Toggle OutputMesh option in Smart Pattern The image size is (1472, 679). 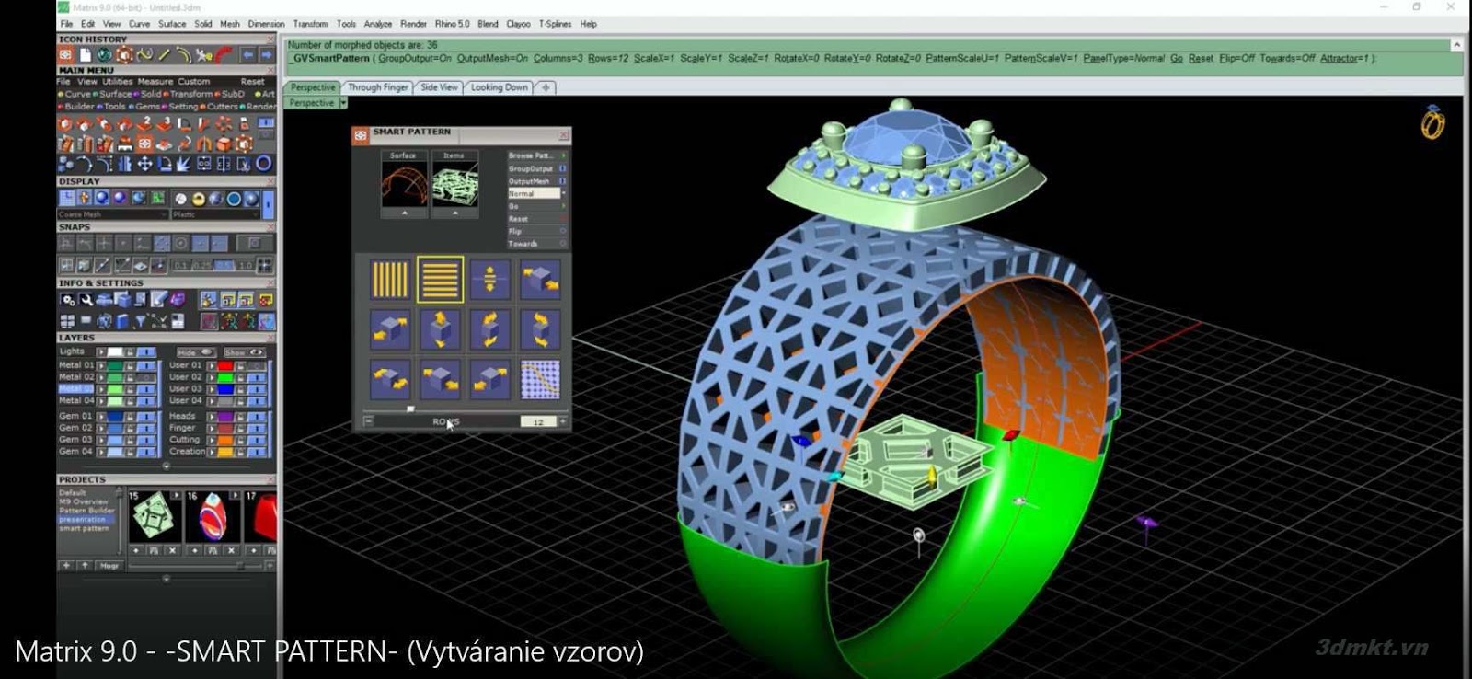[x=537, y=181]
